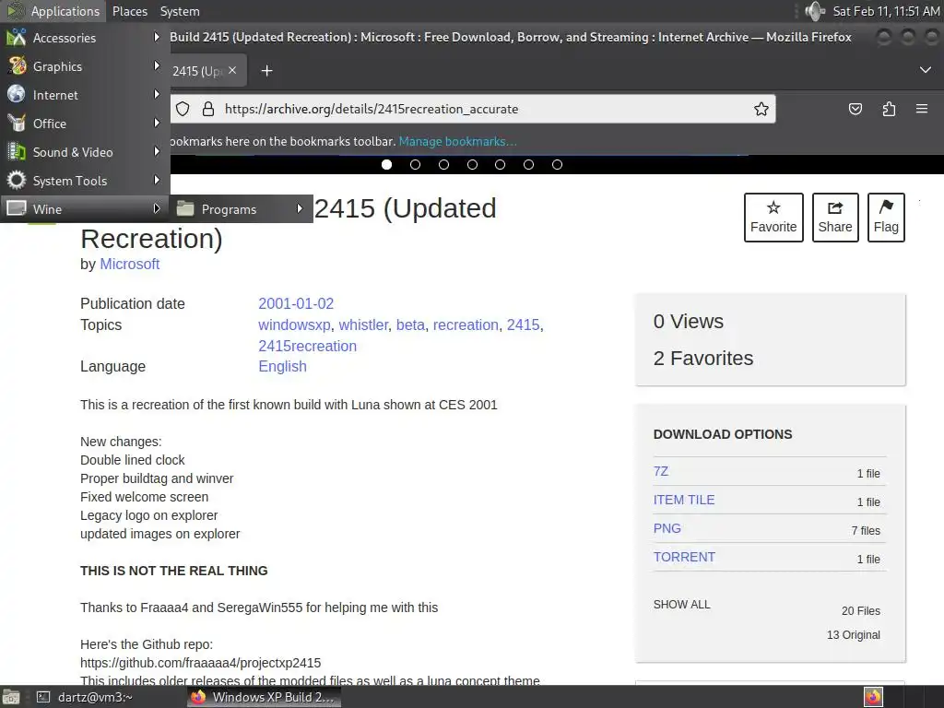944x708 pixels.
Task: Click the PNG download option
Action: click(x=667, y=528)
